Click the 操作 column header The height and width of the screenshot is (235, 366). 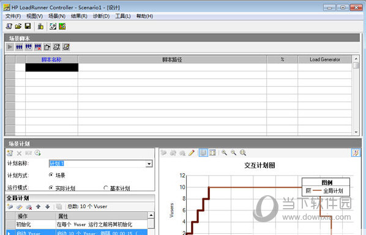(35, 216)
